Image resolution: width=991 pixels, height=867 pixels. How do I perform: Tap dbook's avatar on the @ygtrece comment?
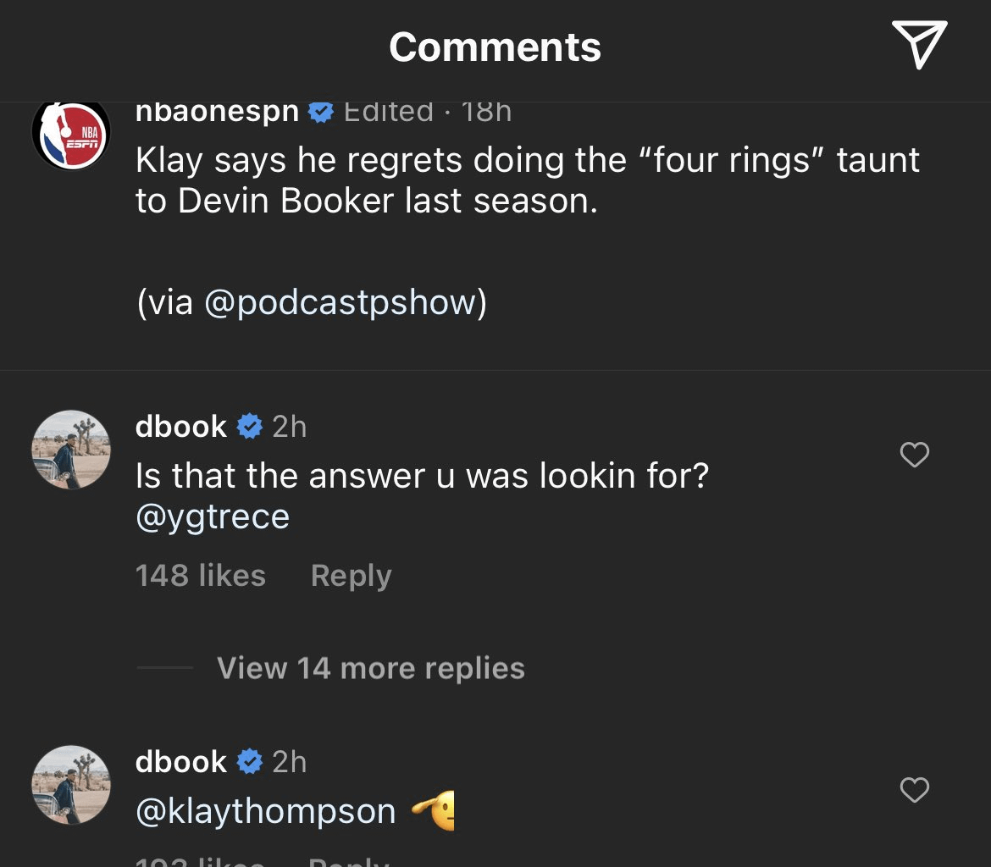click(x=70, y=450)
